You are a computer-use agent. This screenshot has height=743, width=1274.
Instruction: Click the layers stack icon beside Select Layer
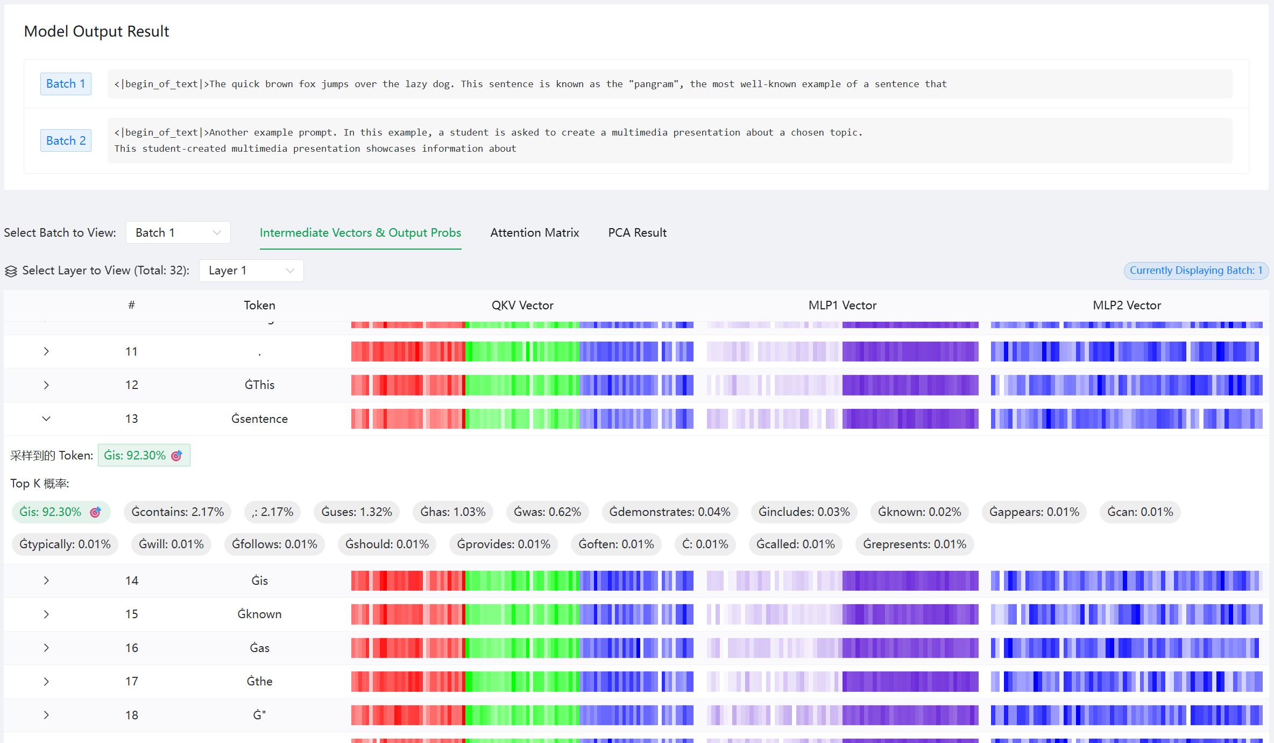pyautogui.click(x=11, y=271)
